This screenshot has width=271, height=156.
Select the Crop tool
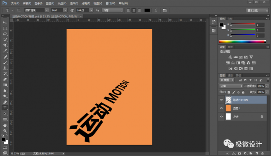[x=5, y=45]
